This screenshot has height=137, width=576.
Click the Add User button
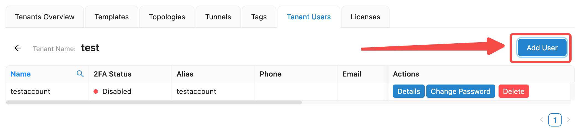coord(542,48)
